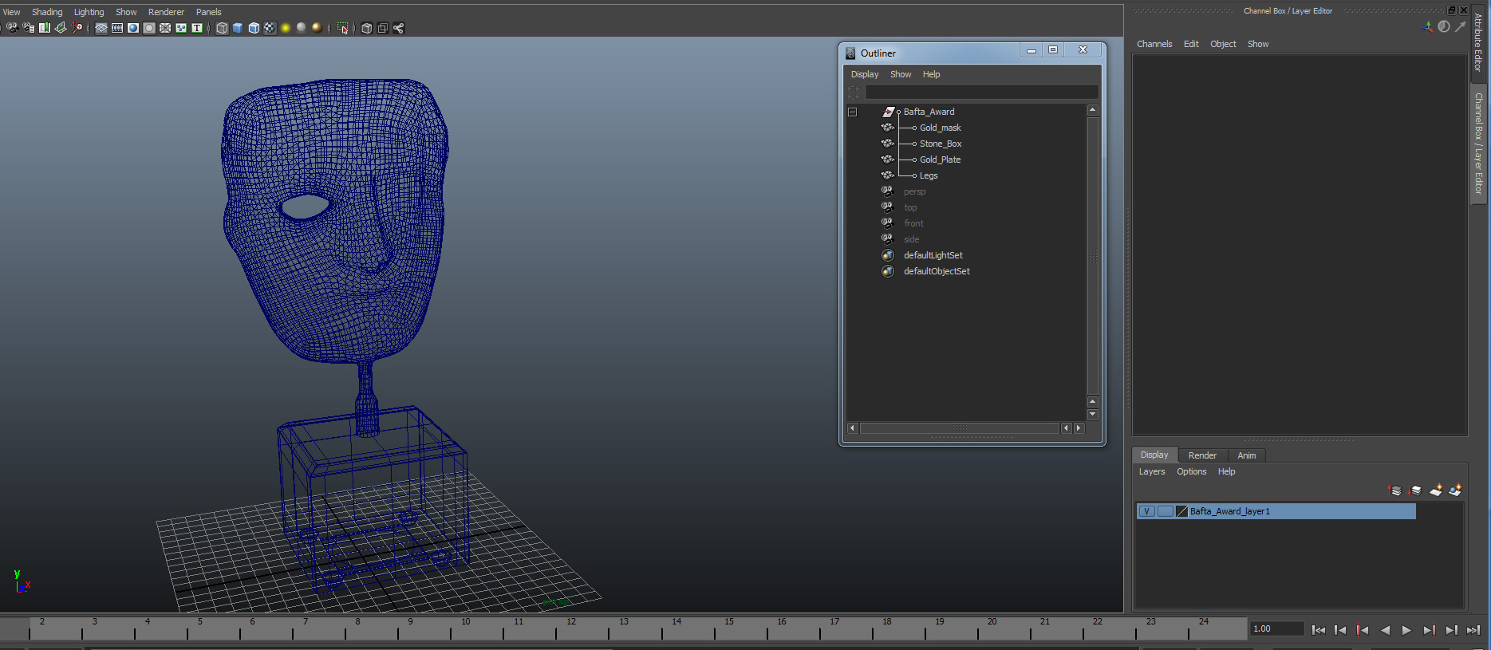Screen dimensions: 1491x650
Task: Open the Renderer menu
Action: pos(166,12)
